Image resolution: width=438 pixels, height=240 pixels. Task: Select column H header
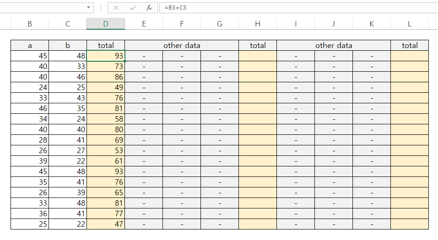[x=258, y=24]
